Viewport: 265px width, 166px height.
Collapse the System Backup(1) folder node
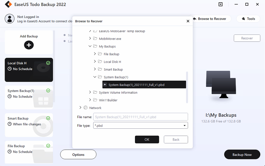[95, 77]
